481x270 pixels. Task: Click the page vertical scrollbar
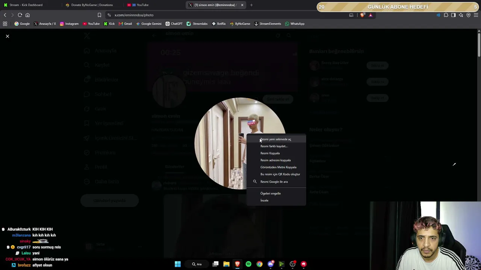(479, 45)
